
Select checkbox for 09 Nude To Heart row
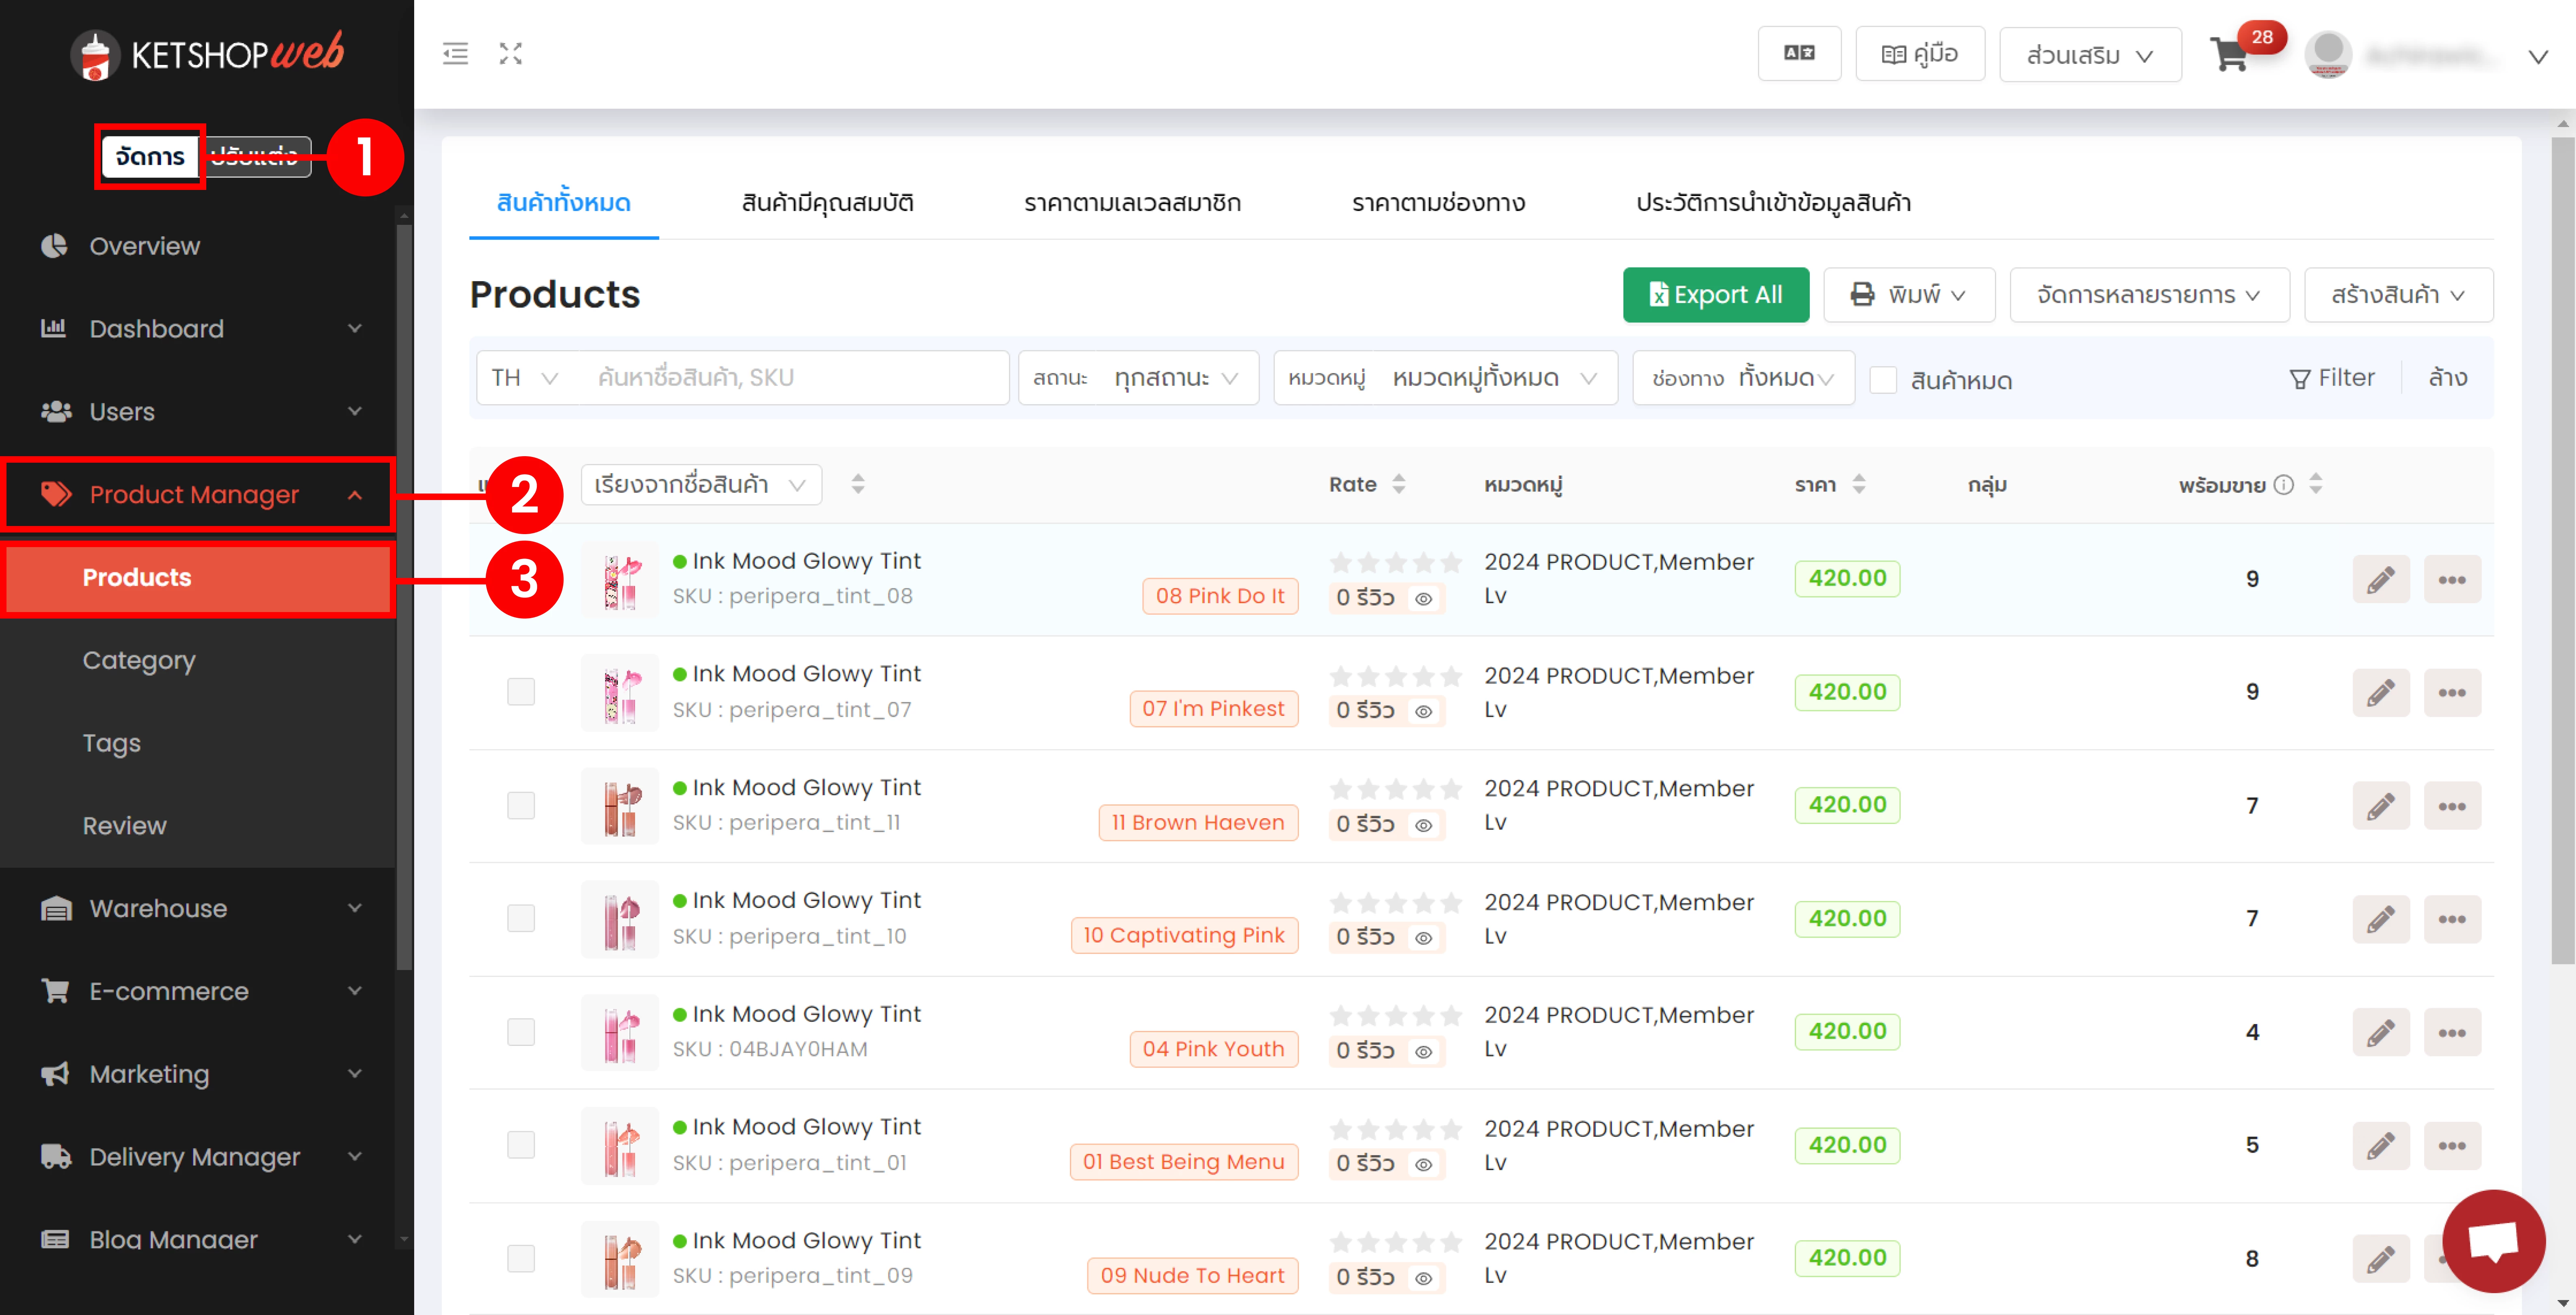tap(520, 1259)
